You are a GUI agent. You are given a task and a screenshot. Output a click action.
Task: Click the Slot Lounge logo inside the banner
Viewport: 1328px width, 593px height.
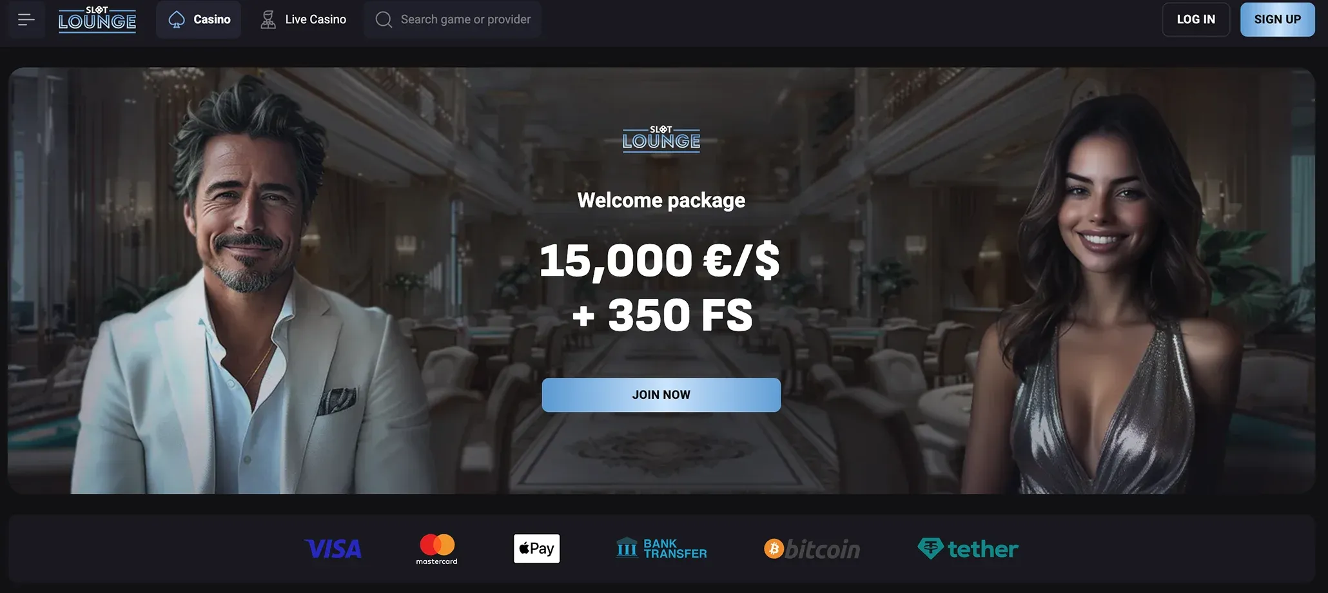tap(661, 139)
